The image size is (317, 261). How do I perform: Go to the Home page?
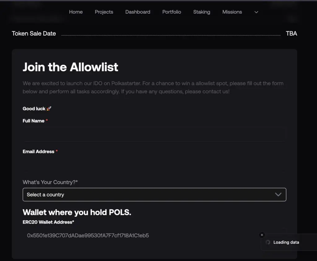pos(76,12)
